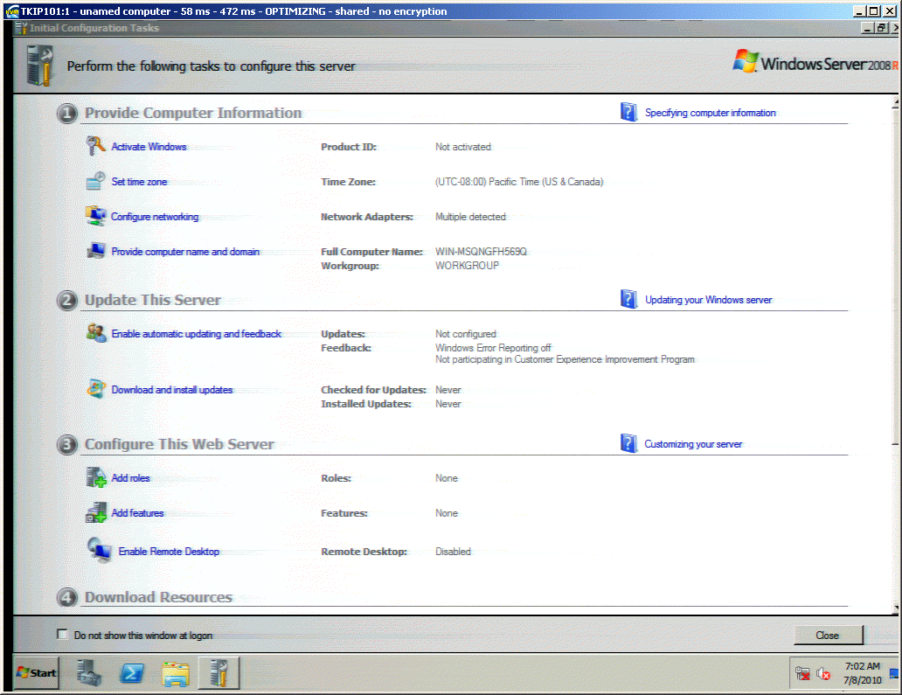Click the Multiple detected adapters text

click(x=470, y=217)
